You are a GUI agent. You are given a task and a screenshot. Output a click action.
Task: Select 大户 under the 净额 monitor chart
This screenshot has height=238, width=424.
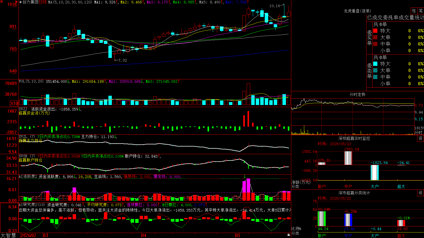(375, 186)
